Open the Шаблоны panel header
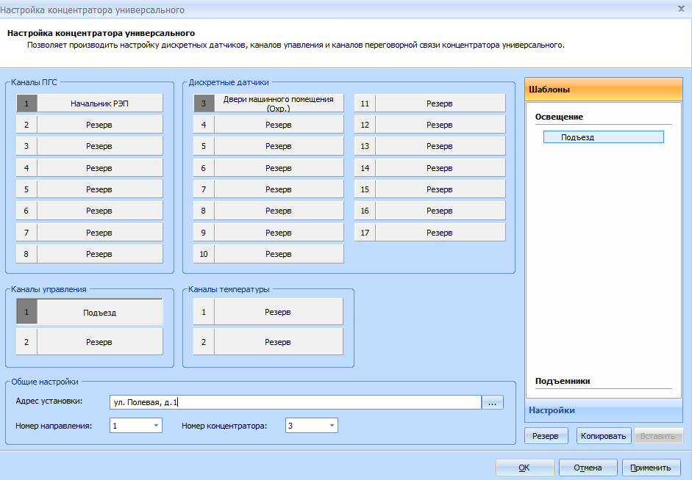 click(x=603, y=90)
